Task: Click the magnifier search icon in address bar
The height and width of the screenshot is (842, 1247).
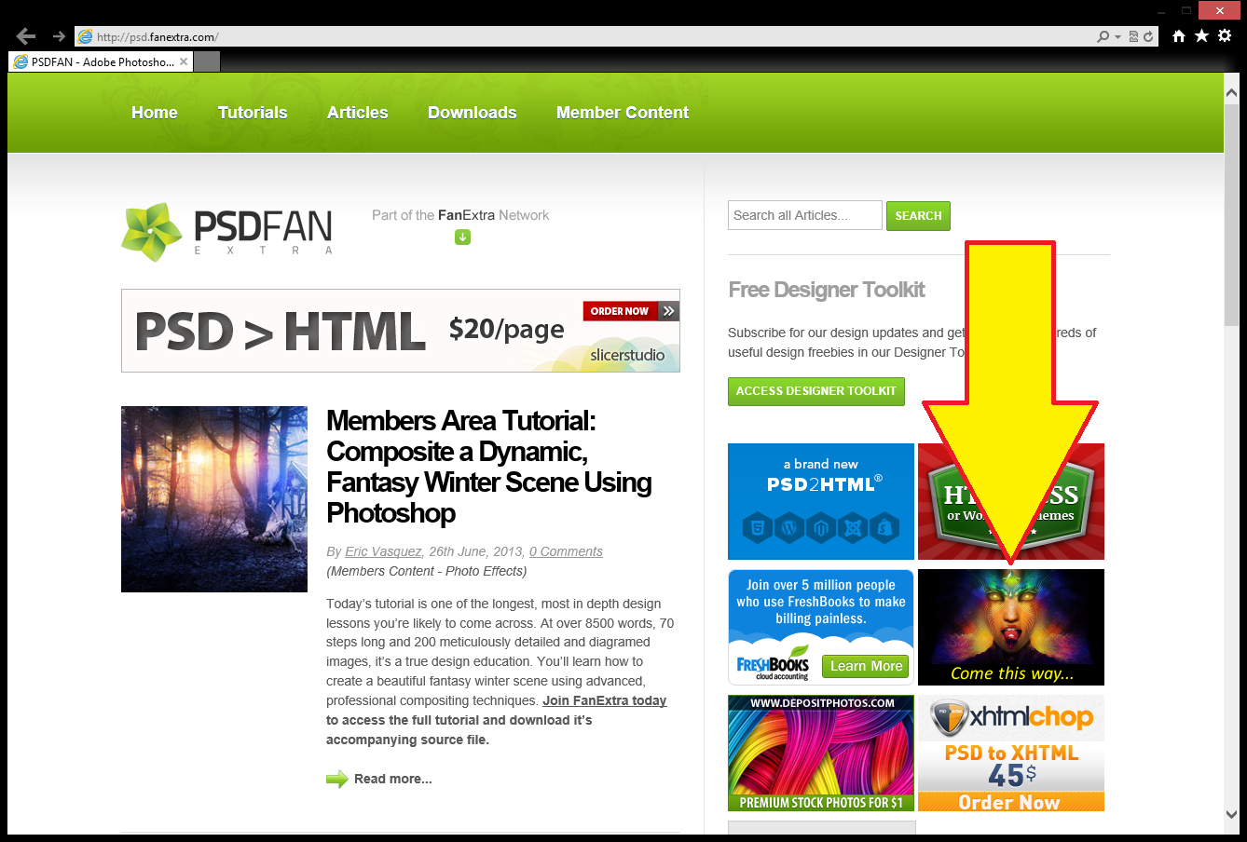Action: 1103,36
